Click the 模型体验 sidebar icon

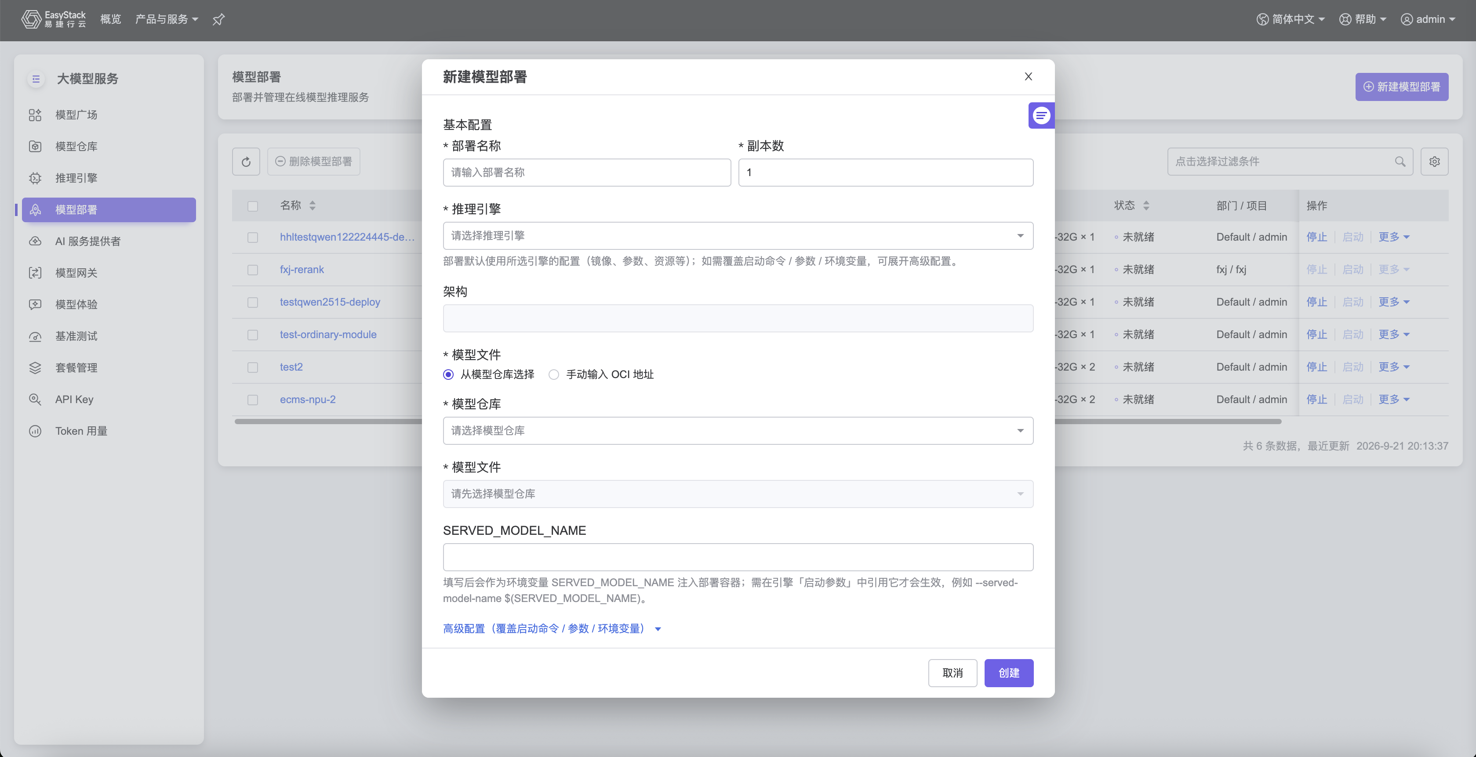[35, 304]
